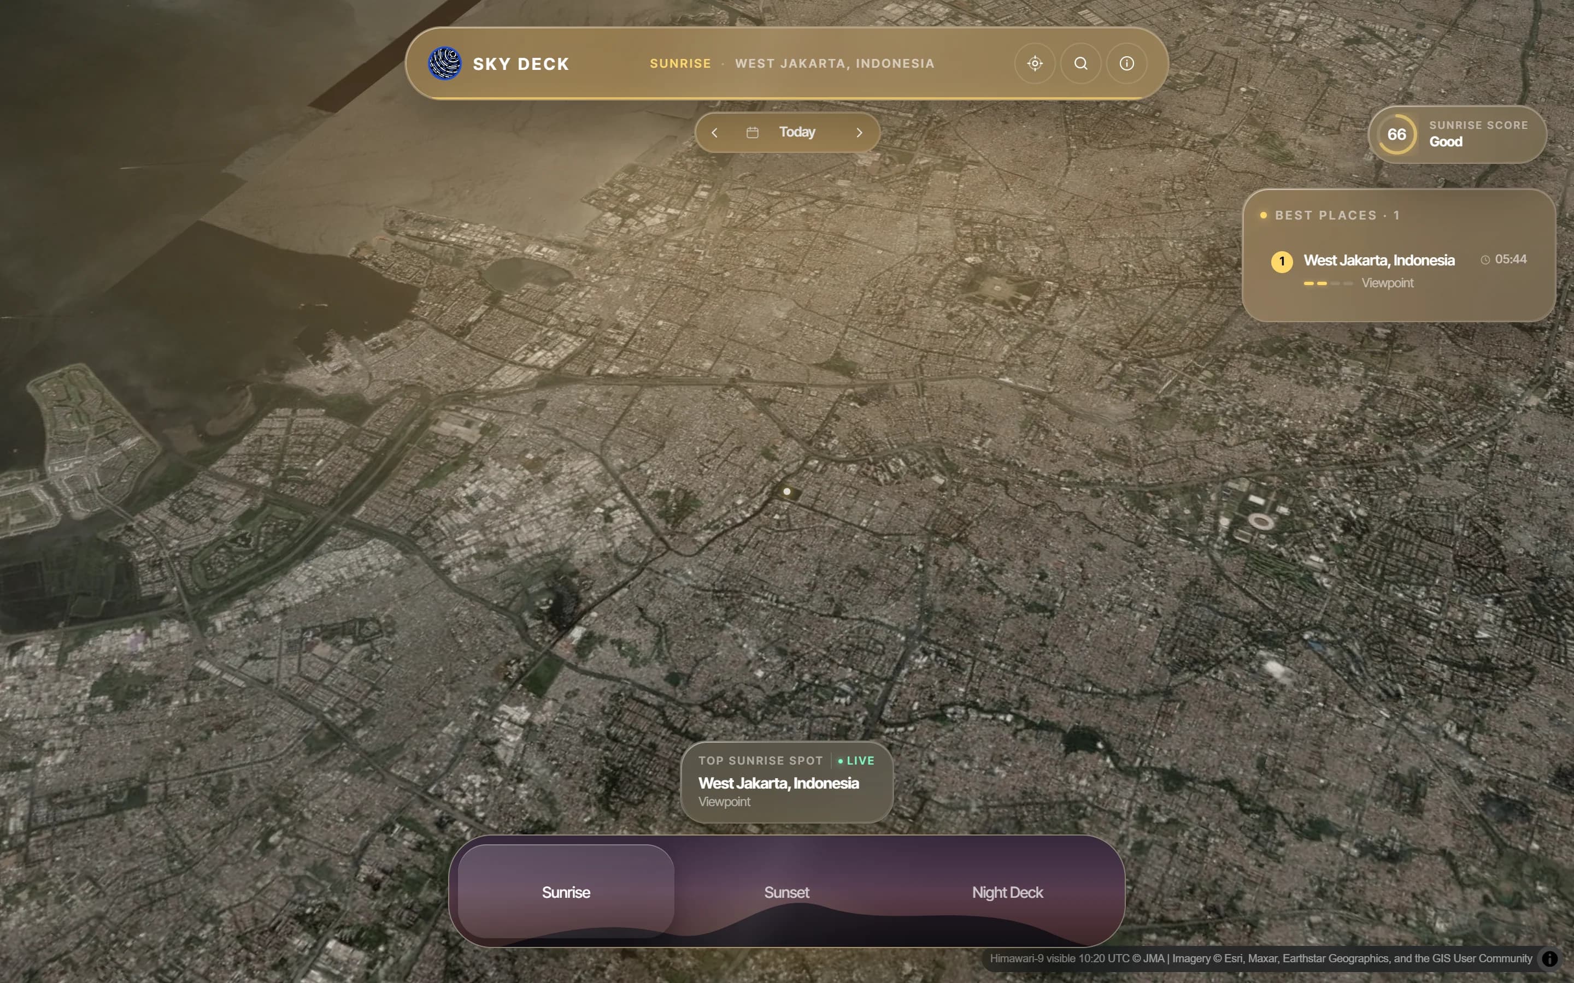This screenshot has height=983, width=1574.
Task: Click the rank 1 yellow badge
Action: point(1281,262)
